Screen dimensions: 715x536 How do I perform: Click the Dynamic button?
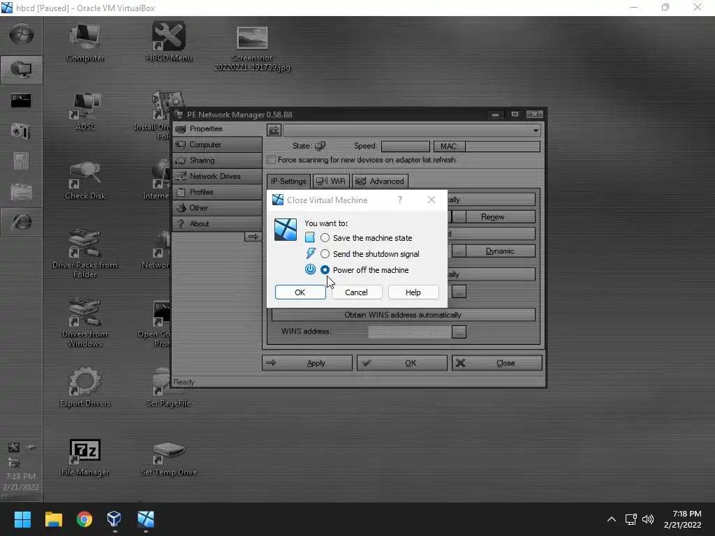point(501,251)
